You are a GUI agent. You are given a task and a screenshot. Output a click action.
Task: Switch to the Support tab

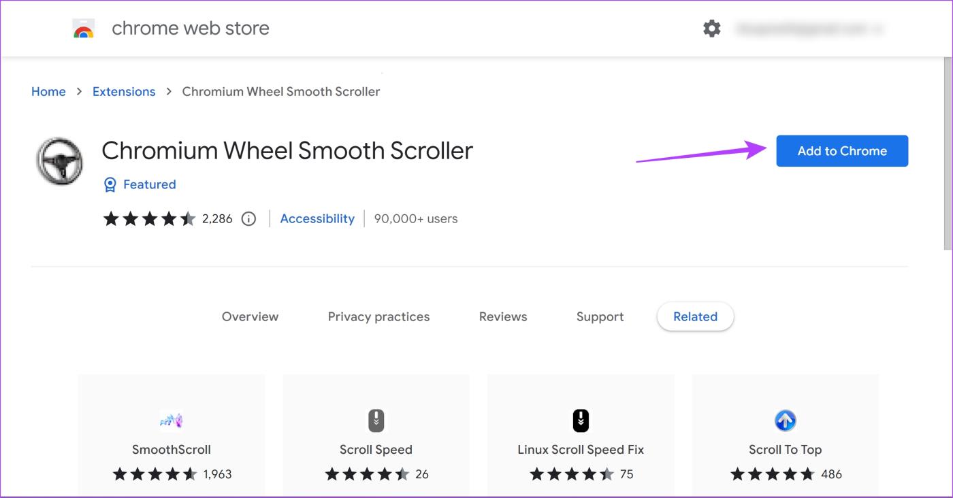(x=600, y=316)
